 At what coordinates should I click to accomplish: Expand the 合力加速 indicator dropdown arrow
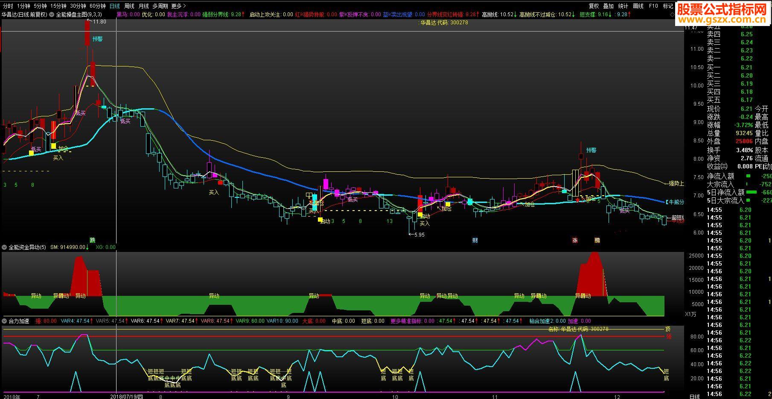4,321
